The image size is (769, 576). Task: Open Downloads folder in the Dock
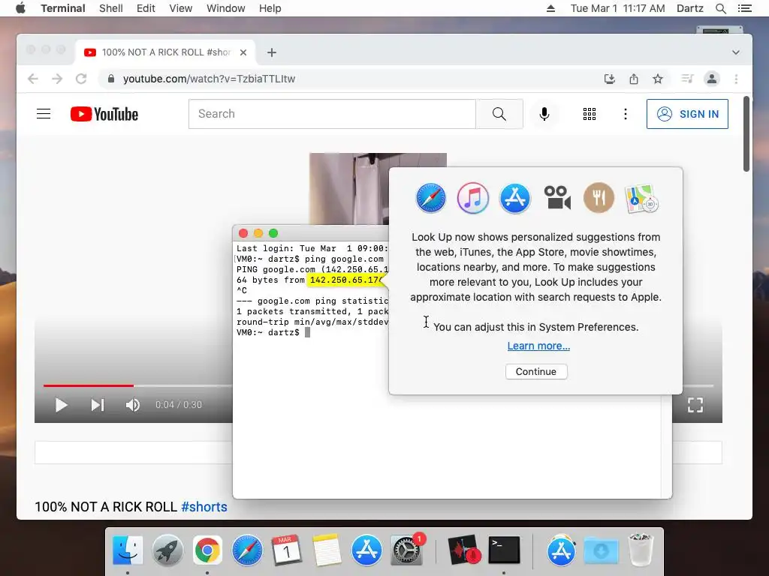(601, 550)
